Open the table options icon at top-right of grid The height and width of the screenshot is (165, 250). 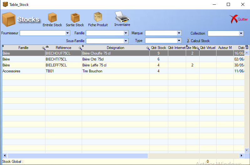pyautogui.click(x=247, y=47)
